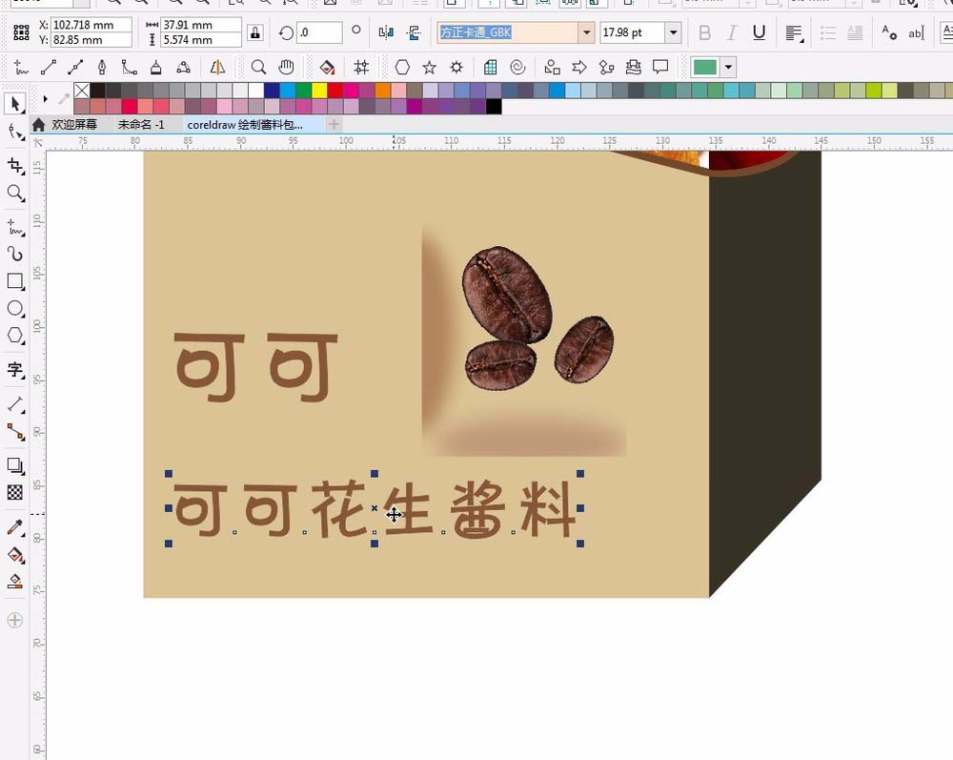The height and width of the screenshot is (760, 953).
Task: Click the font size 17.98 pt field
Action: point(632,32)
